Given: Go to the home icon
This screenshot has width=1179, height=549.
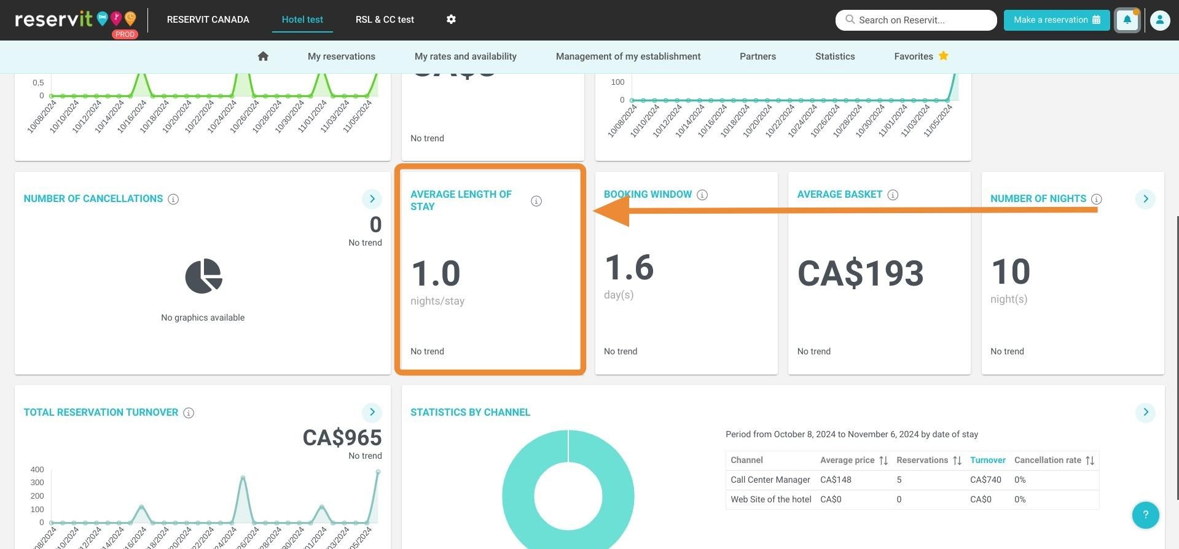Looking at the screenshot, I should click(x=263, y=56).
